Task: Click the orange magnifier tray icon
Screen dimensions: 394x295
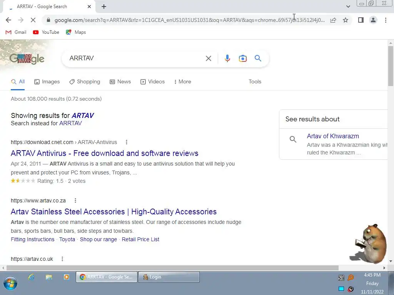Action: [x=351, y=277]
